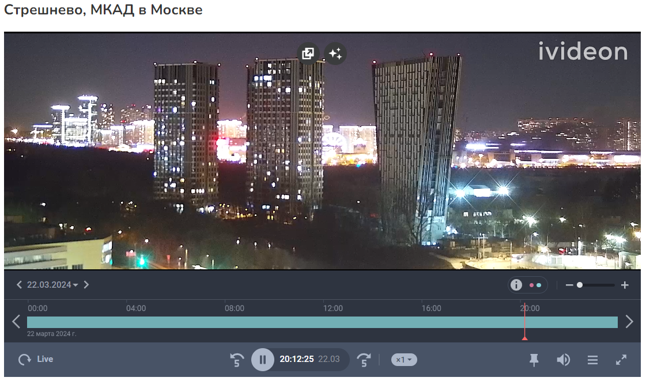
Task: Click the teal archive bar at 12:00
Action: tap(323, 322)
